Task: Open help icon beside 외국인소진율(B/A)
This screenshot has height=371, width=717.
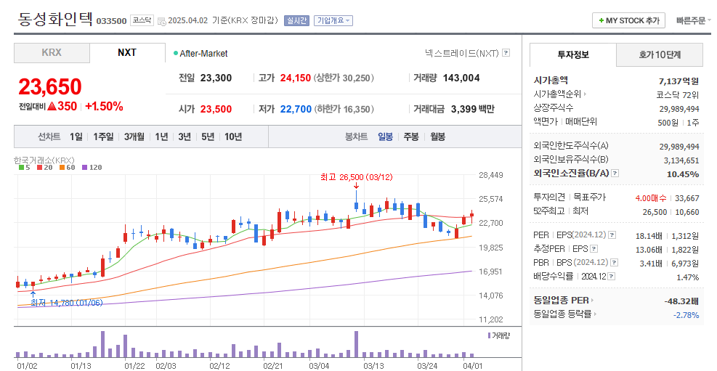Action: coord(615,174)
